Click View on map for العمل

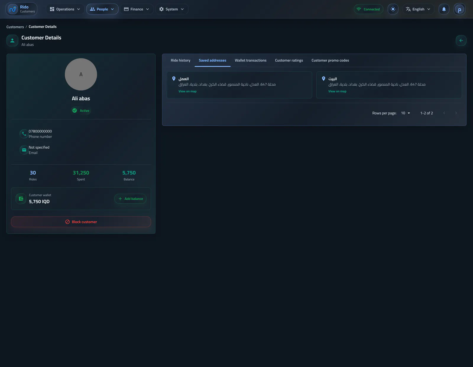click(187, 91)
